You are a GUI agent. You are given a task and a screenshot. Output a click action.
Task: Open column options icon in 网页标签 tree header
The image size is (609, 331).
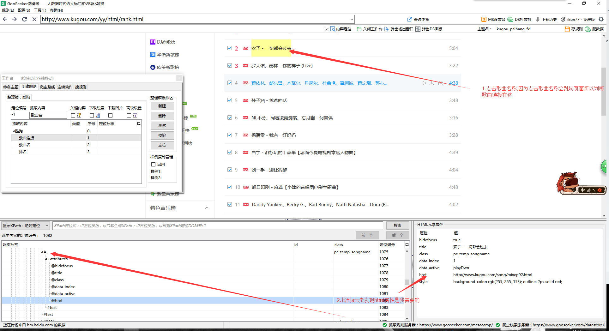[x=407, y=244]
